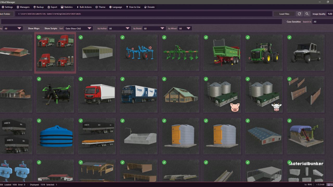Open the Bulk Actions menu
The width and height of the screenshot is (333, 187).
(x=84, y=7)
